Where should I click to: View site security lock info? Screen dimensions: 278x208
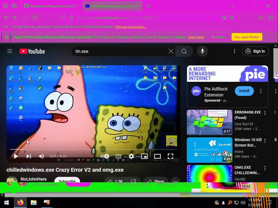[71, 17]
